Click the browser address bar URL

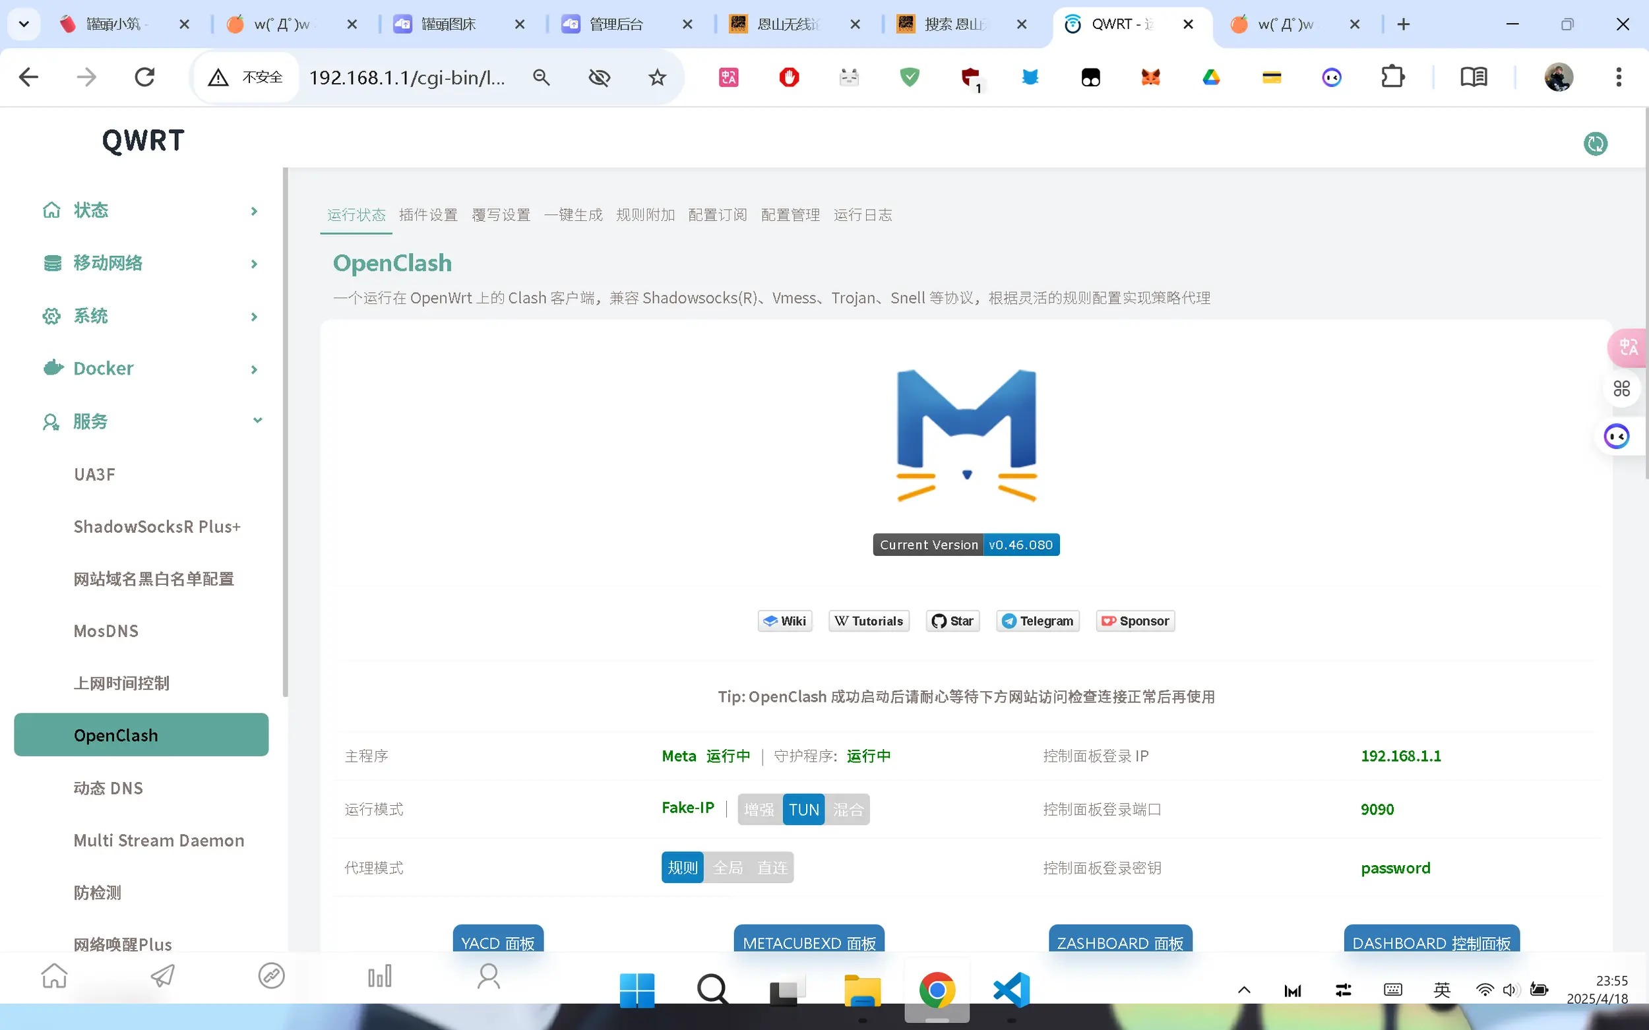point(407,77)
